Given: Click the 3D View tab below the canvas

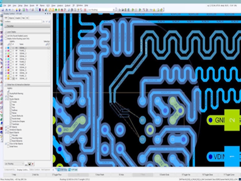Looking at the screenshot, I should point(63,170).
